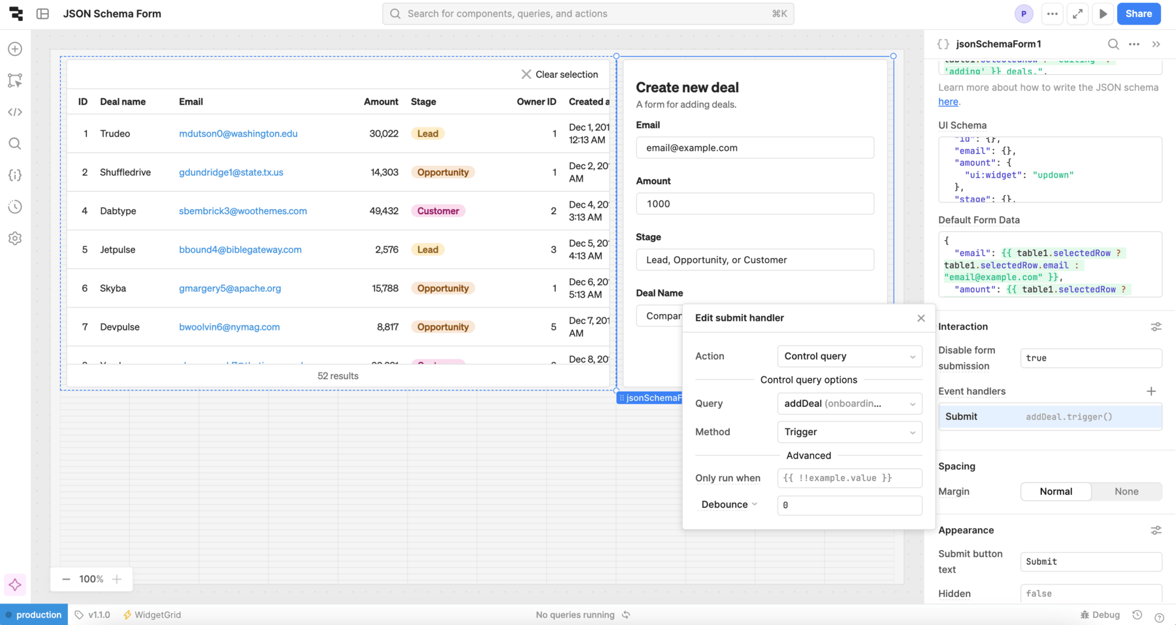
Task: Click Clear selection in the table
Action: 560,74
